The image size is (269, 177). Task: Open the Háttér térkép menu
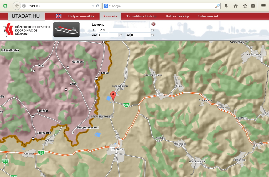[x=177, y=16]
